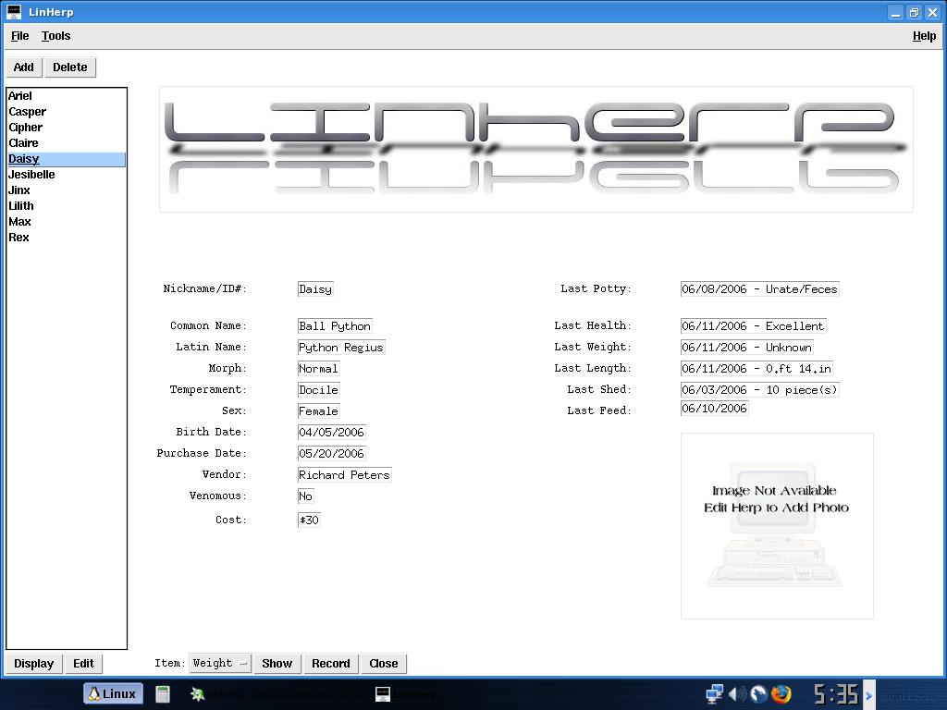Click the round blue-white tray icon
The image size is (947, 710).
(758, 693)
